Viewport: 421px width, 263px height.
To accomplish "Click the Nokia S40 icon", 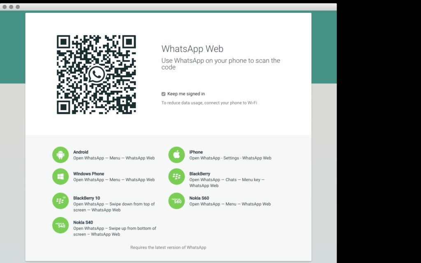I will tap(60, 225).
